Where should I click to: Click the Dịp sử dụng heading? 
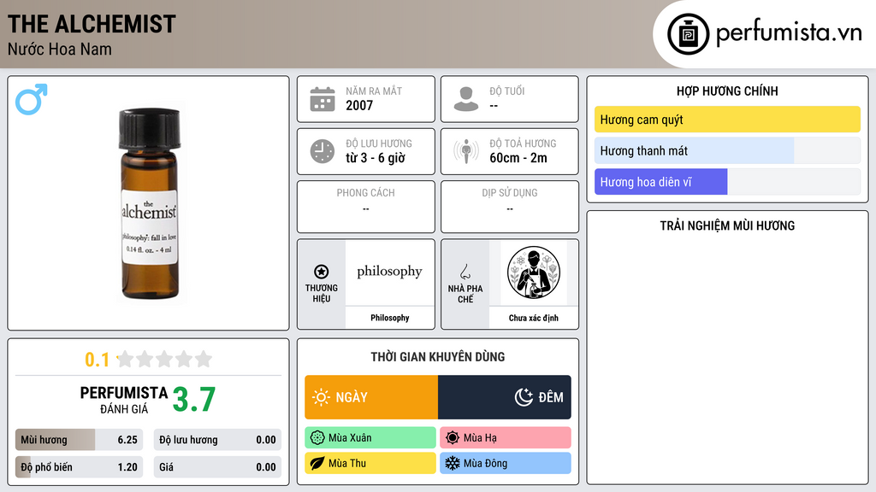(510, 193)
